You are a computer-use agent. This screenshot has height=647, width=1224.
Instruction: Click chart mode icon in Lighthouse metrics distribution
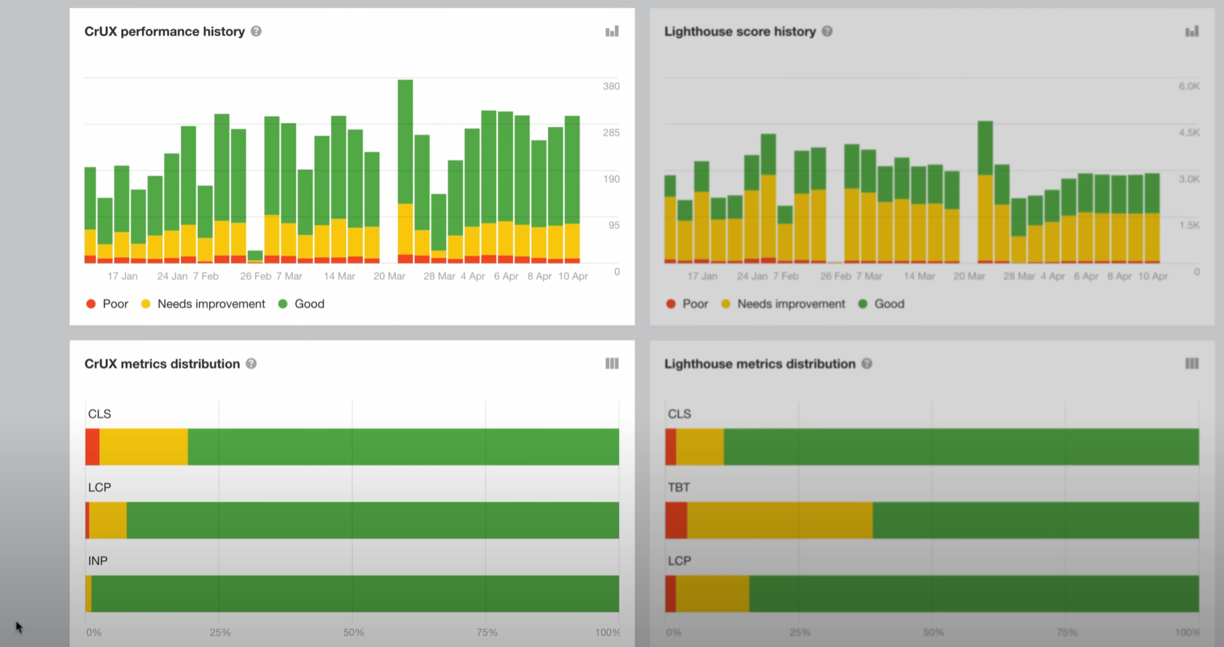coord(1192,364)
